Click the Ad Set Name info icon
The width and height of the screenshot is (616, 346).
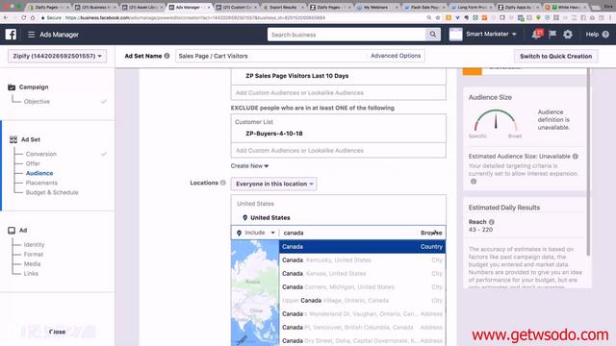click(167, 56)
